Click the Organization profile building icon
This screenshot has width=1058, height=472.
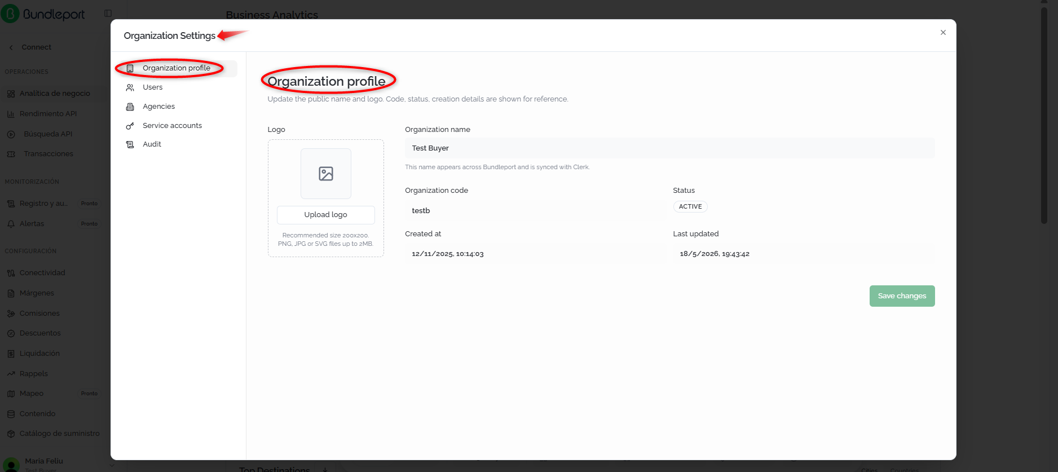(130, 68)
